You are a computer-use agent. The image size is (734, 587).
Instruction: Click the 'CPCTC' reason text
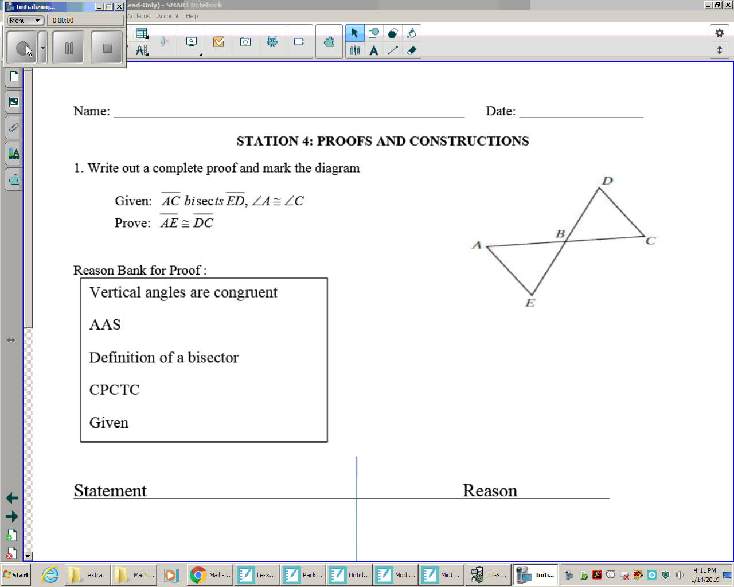[x=115, y=390]
